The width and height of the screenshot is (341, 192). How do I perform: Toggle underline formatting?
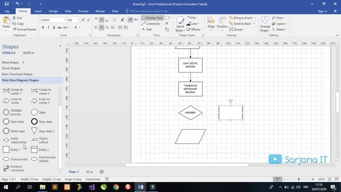click(x=54, y=27)
